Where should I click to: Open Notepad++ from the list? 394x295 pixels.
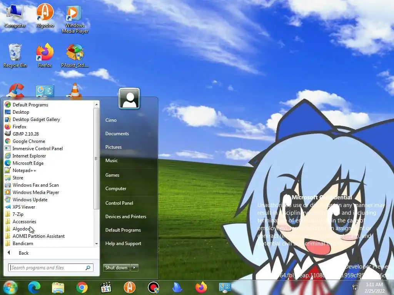[49, 170]
